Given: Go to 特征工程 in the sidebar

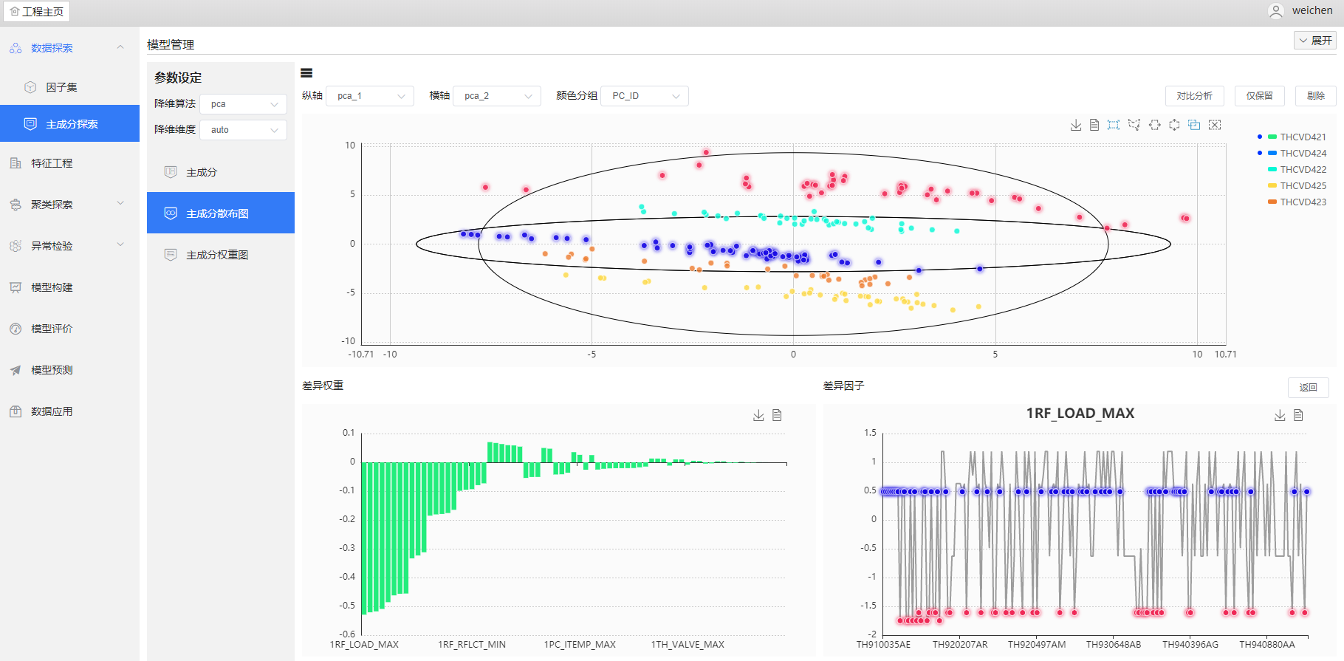Looking at the screenshot, I should click(x=52, y=163).
